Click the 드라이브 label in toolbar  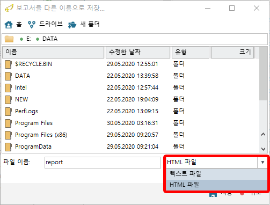coord(51,24)
